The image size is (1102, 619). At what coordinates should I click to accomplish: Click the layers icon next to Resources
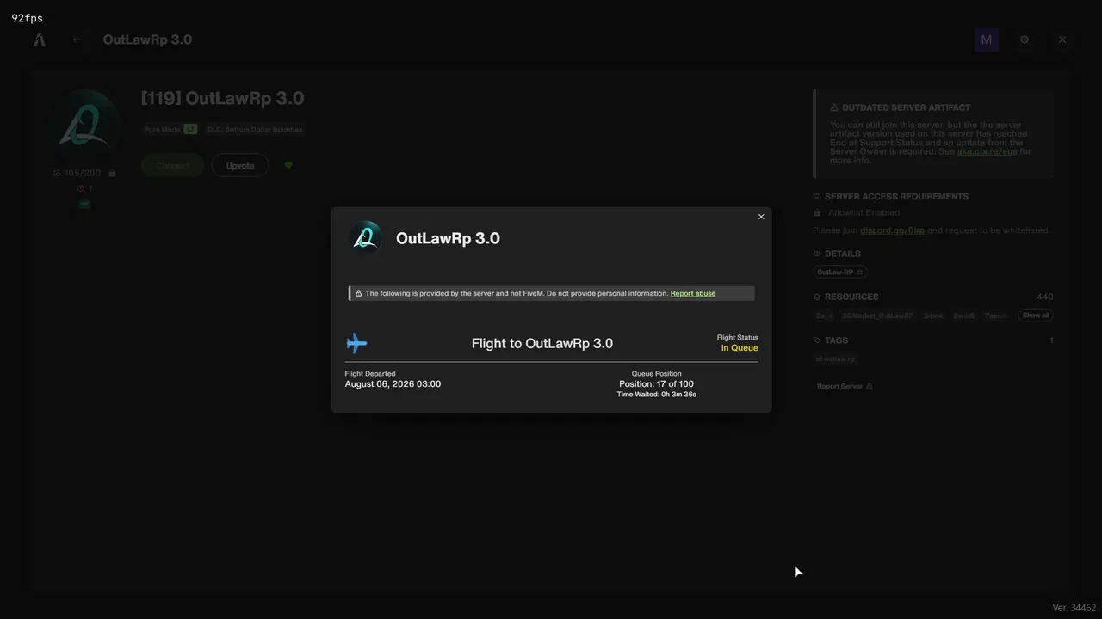click(x=817, y=297)
